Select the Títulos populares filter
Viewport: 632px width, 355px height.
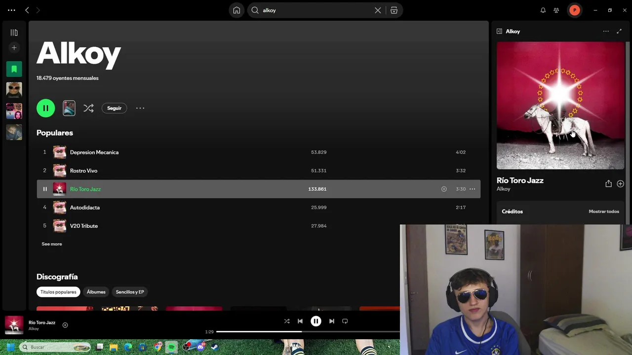click(58, 292)
